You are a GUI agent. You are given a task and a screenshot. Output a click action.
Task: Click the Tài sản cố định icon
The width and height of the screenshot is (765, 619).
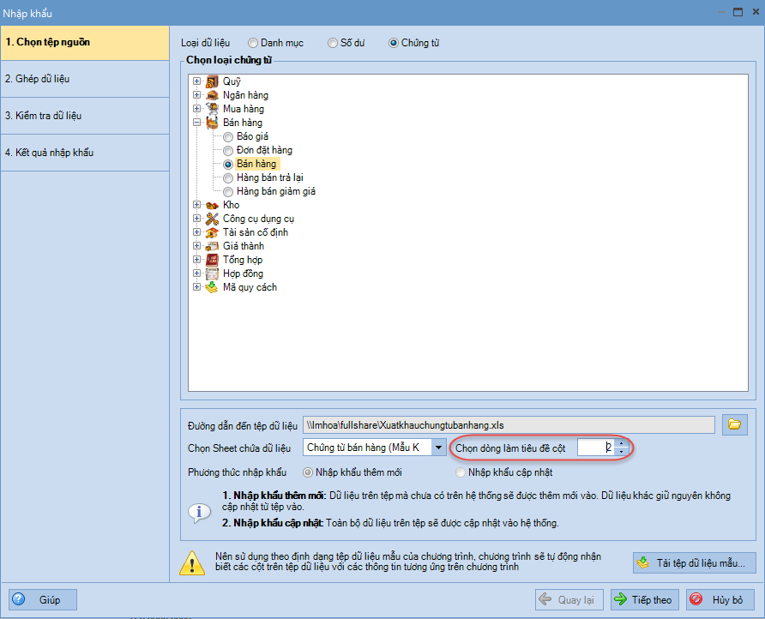point(212,232)
